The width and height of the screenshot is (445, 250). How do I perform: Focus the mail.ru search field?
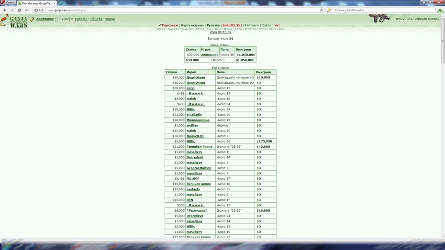pos(385,10)
